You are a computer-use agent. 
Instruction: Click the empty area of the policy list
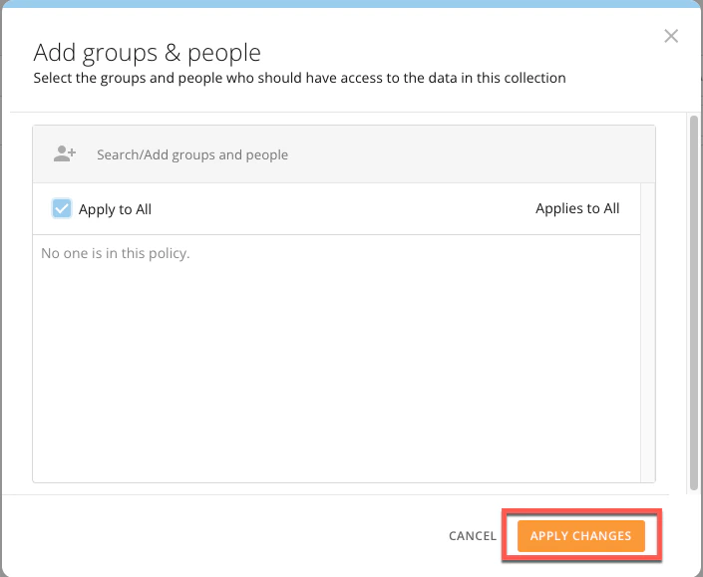click(336, 372)
